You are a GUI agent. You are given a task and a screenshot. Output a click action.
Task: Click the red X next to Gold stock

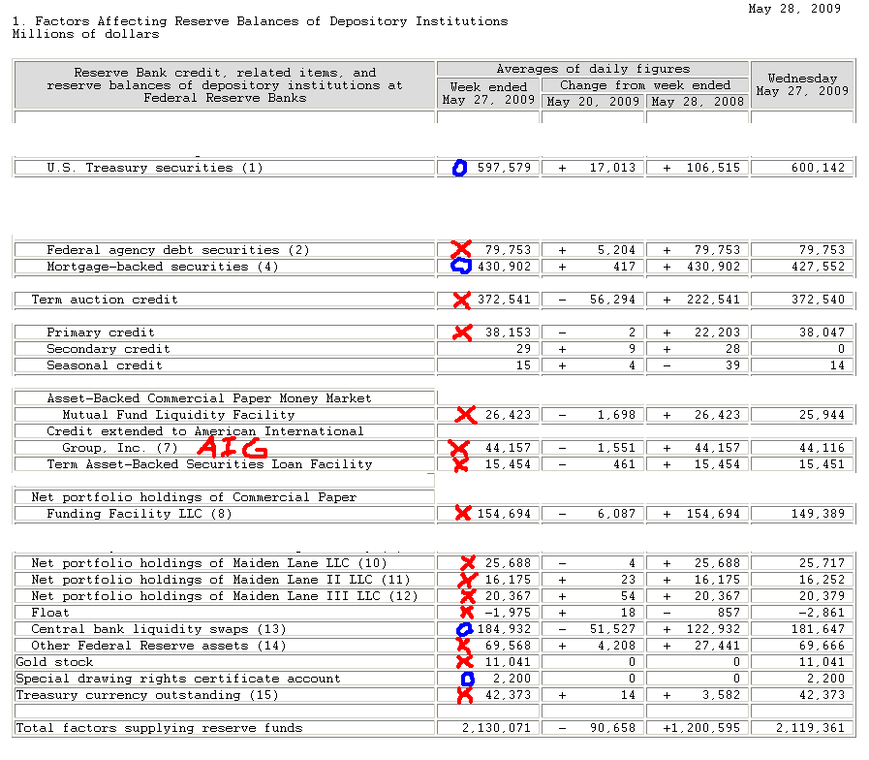[x=463, y=661]
